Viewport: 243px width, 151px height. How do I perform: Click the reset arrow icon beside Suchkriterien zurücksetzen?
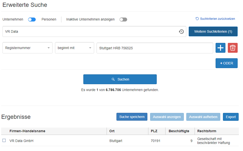[x=197, y=19]
